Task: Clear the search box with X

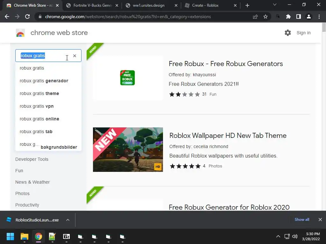Action: (74, 56)
